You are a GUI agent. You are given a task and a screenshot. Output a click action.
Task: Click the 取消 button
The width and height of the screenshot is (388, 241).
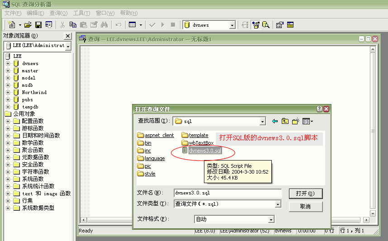305,207
